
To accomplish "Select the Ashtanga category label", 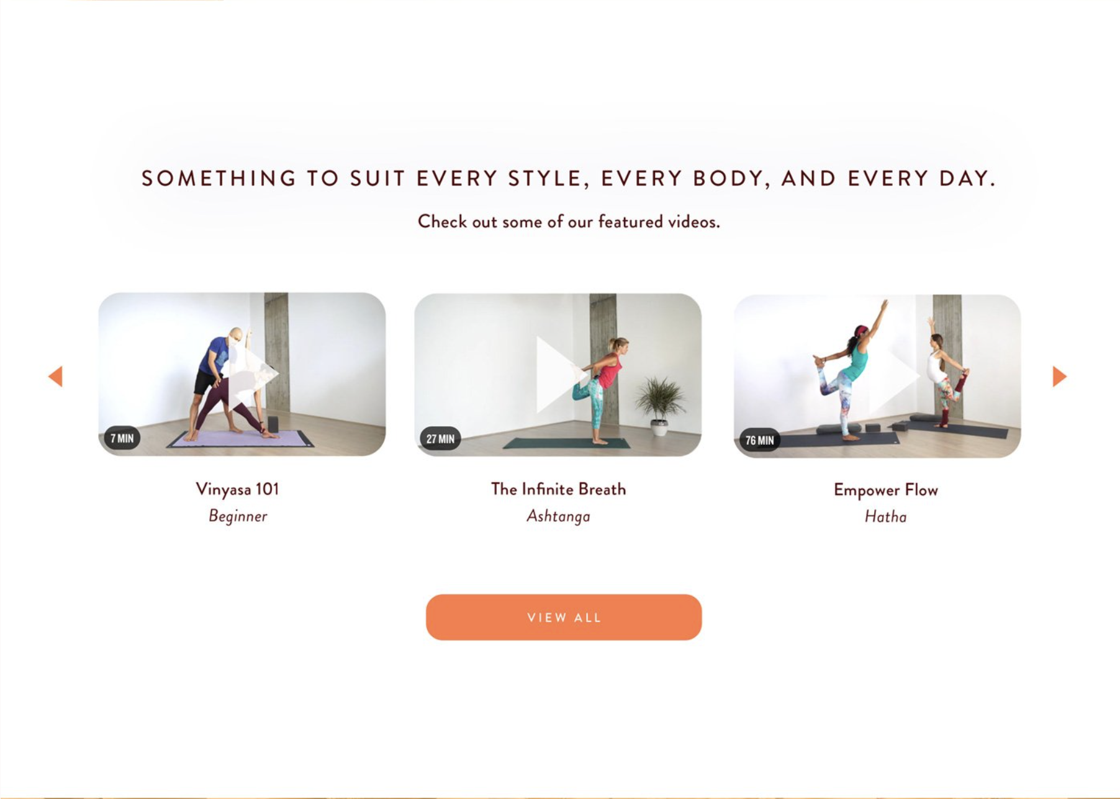I will click(558, 516).
